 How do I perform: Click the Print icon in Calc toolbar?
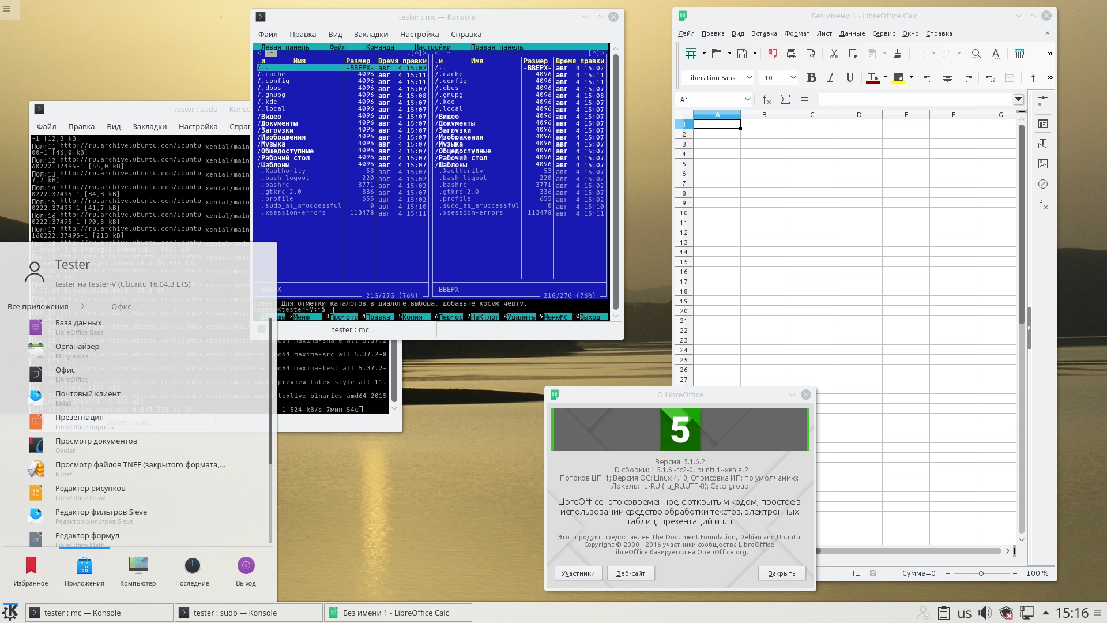792,54
